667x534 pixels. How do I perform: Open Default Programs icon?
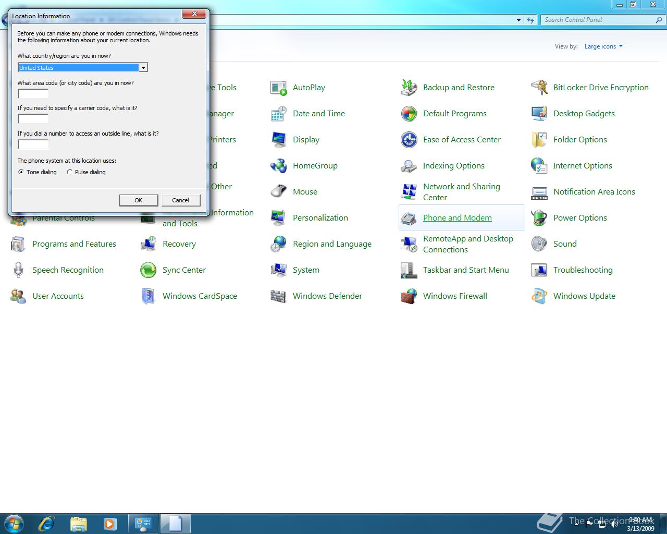[409, 114]
